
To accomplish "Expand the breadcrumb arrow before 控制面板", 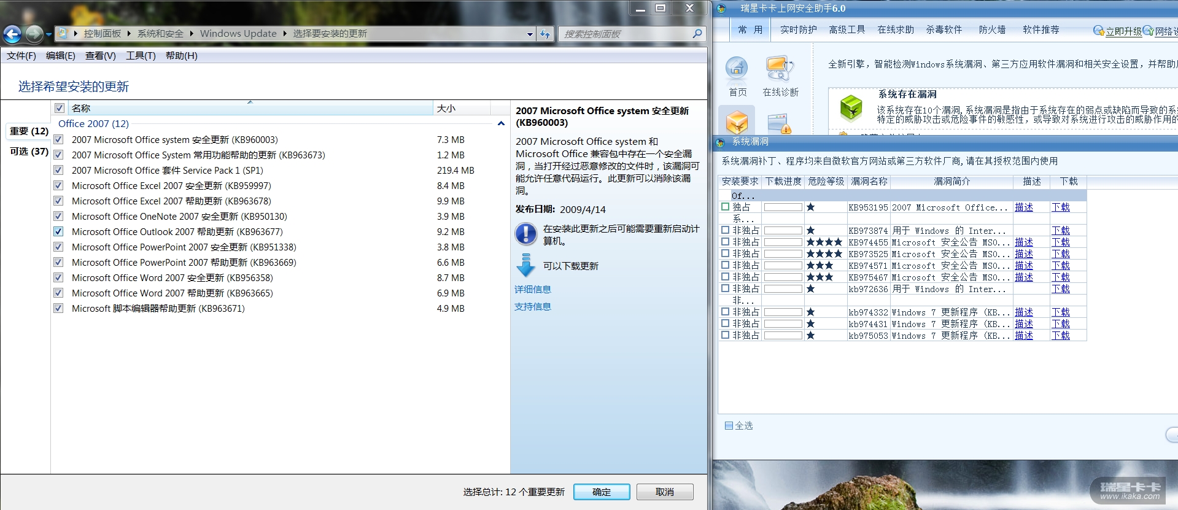I will [x=76, y=34].
